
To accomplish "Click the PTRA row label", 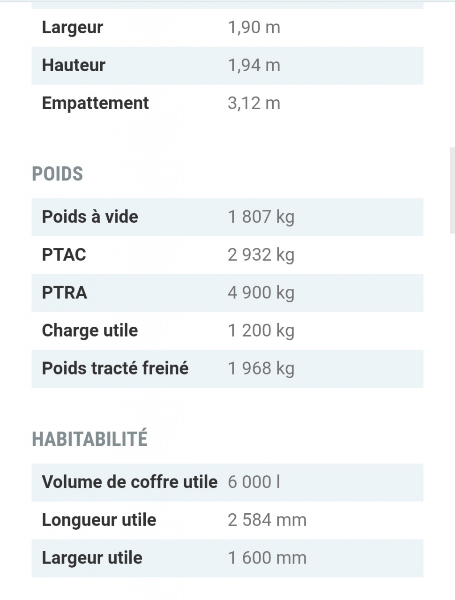I will [65, 293].
